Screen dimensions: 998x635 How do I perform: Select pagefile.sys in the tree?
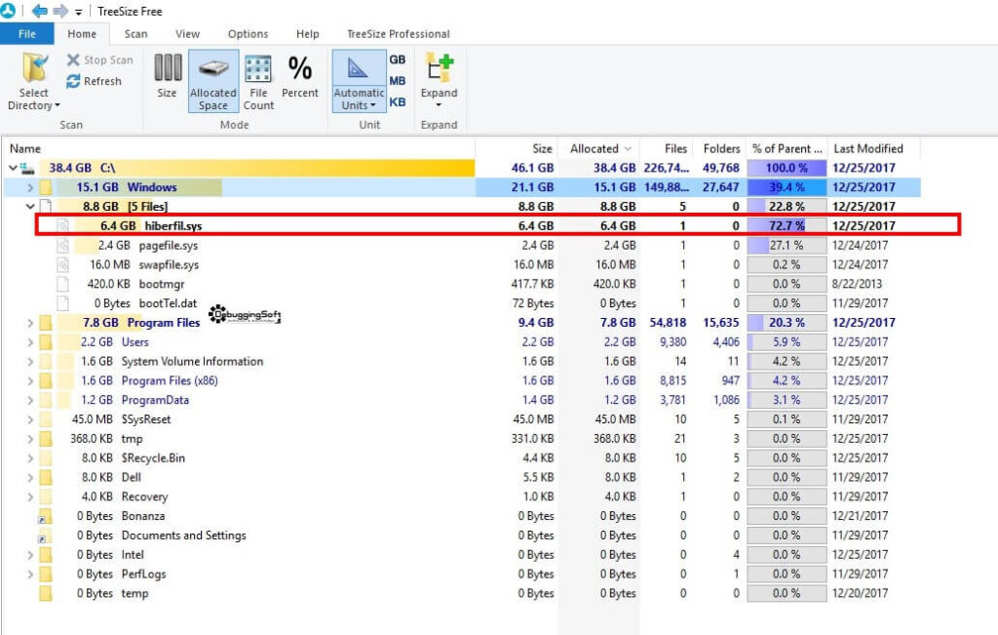pyautogui.click(x=168, y=245)
